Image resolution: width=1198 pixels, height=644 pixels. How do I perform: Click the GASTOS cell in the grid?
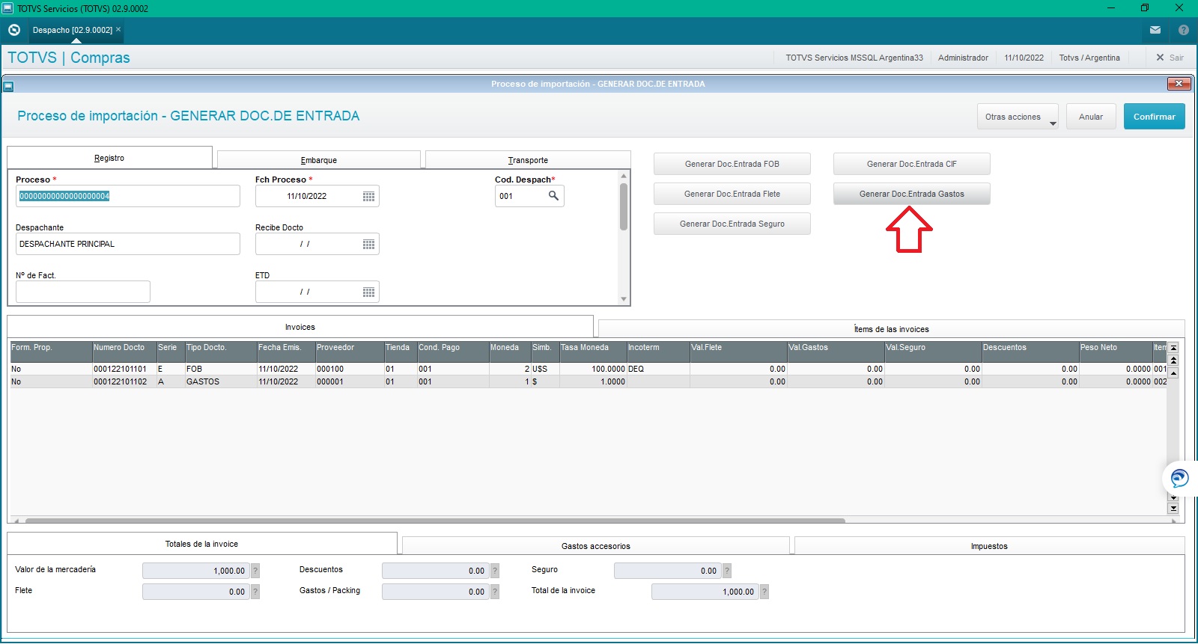[x=220, y=381]
